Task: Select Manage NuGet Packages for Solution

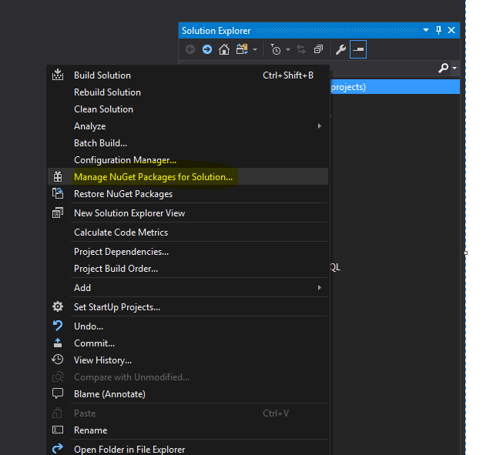Action: click(x=153, y=177)
